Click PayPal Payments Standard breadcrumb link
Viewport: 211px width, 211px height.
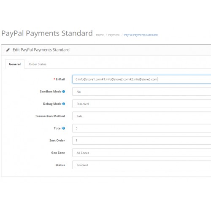141,35
